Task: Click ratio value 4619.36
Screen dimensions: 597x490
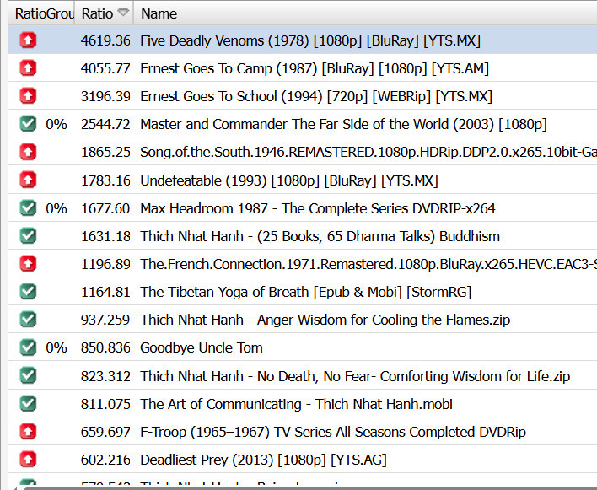Action: (x=105, y=40)
